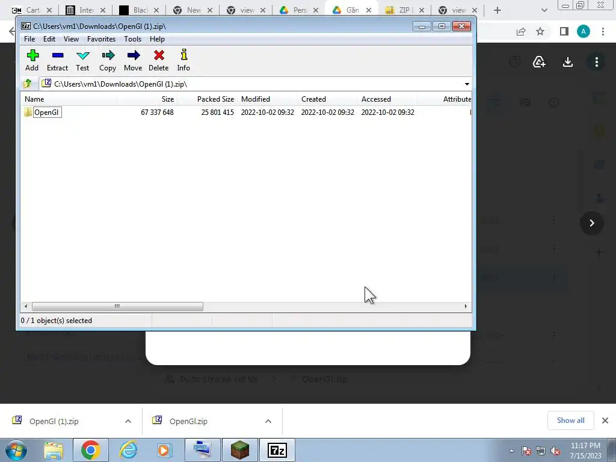This screenshot has width=616, height=462.
Task: Open OpenGl.zip download options chevron
Action: (x=268, y=421)
